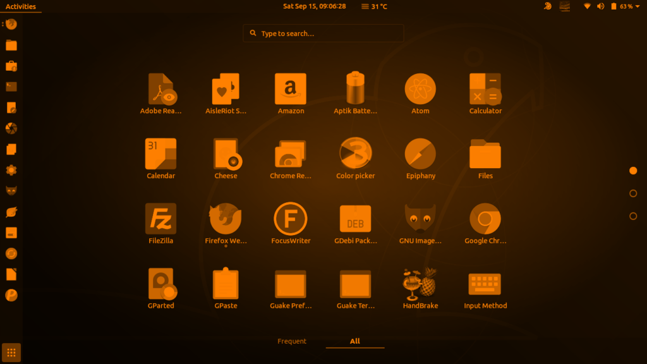Click Firefox in the dock
Image resolution: width=647 pixels, height=364 pixels.
tap(11, 25)
